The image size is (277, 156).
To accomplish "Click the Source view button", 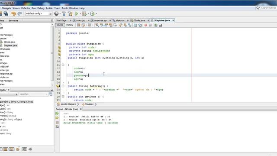I will click(x=60, y=25).
